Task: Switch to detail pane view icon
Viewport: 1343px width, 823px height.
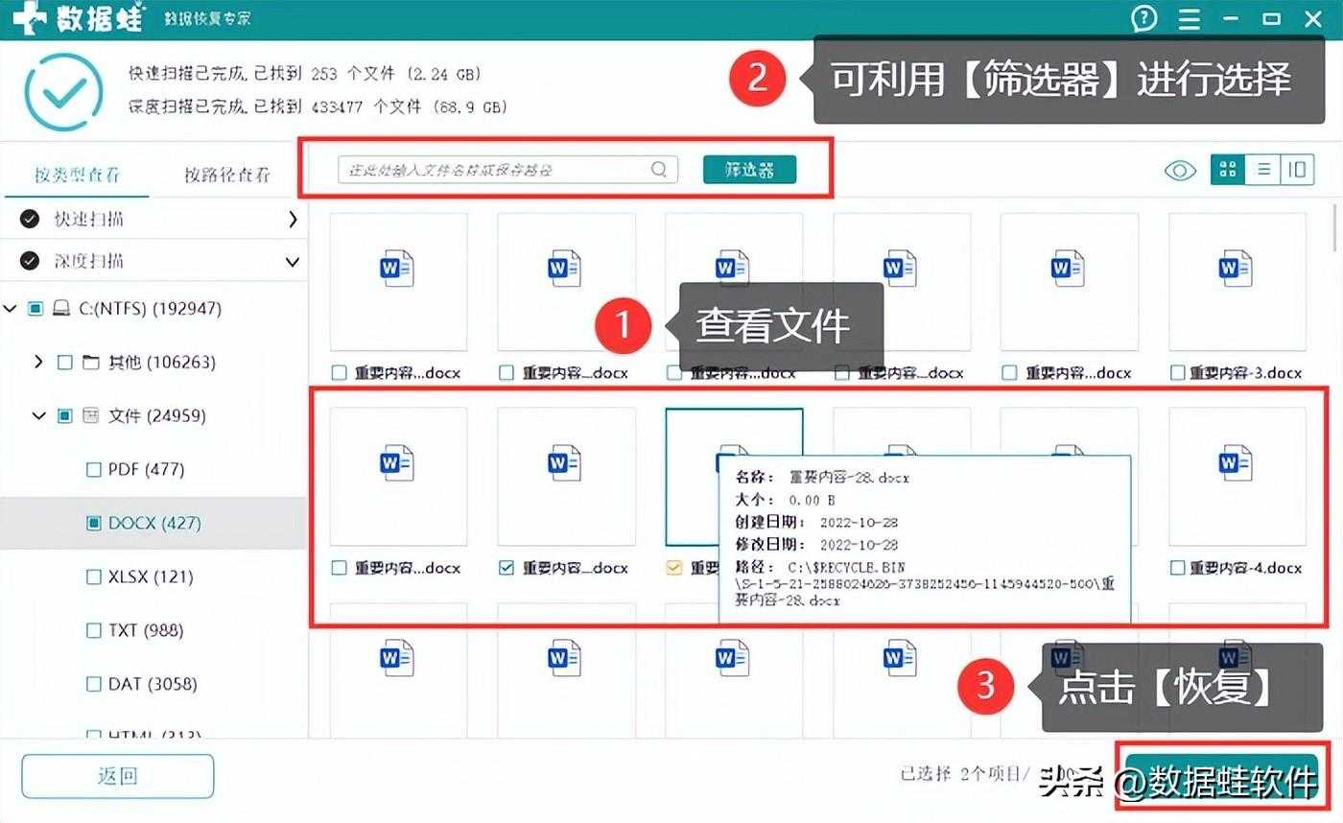Action: pos(1297,170)
